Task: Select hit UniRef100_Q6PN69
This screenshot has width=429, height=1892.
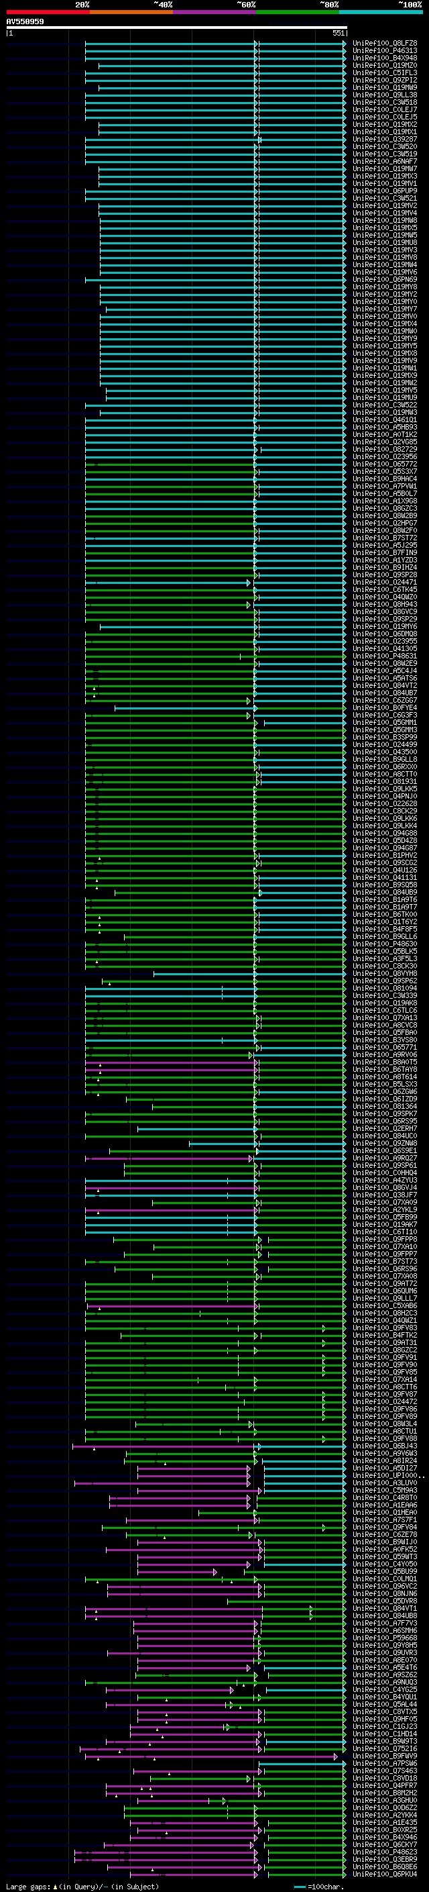Action: click(385, 280)
